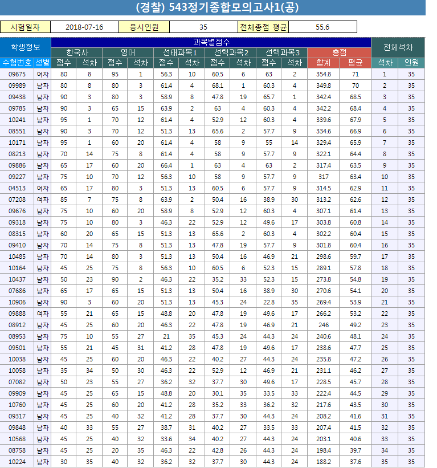Select the 시험일자 label cell
This screenshot has width=437, height=468.
click(26, 27)
